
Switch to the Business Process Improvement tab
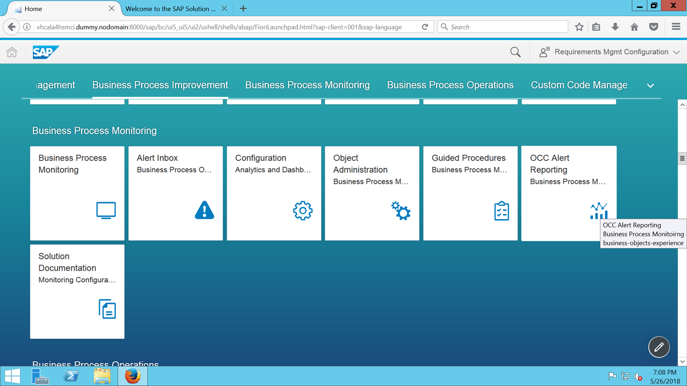click(x=160, y=85)
